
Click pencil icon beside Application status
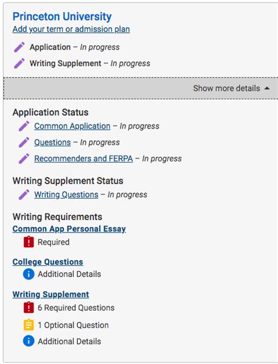pyautogui.click(x=19, y=47)
